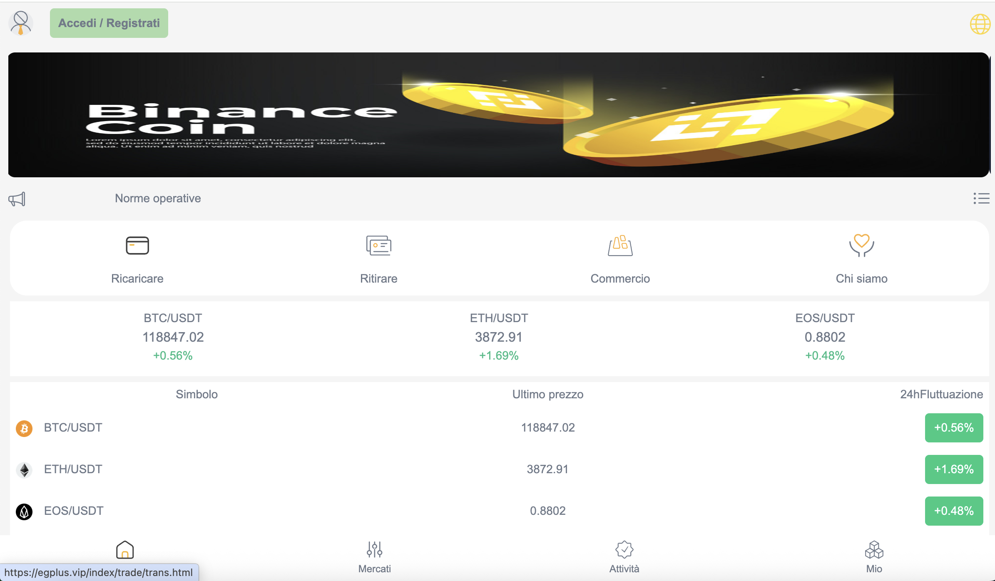Open language selector globe icon
The image size is (995, 581).
tap(980, 24)
